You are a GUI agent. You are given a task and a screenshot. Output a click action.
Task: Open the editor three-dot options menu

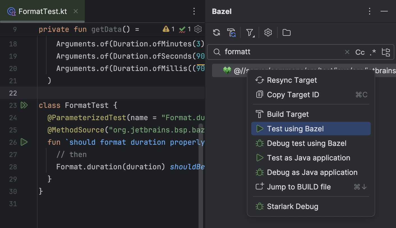[x=194, y=11]
